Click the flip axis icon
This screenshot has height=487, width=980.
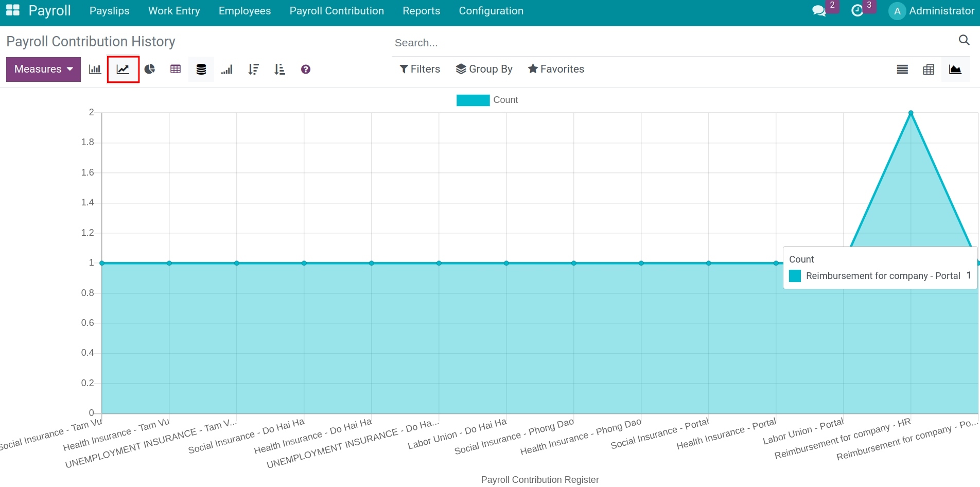[x=175, y=69]
